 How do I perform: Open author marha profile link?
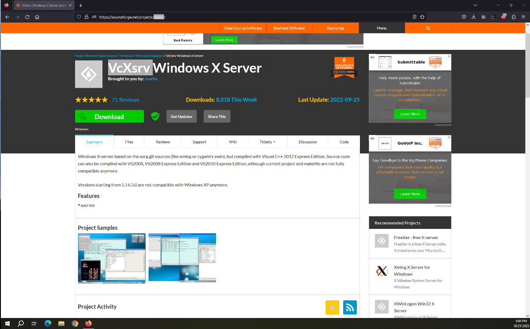(x=151, y=79)
